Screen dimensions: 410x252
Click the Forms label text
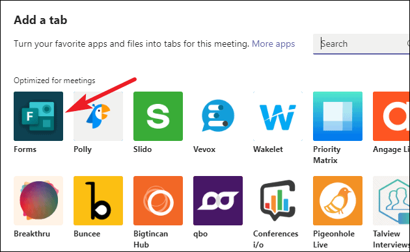[x=25, y=149]
